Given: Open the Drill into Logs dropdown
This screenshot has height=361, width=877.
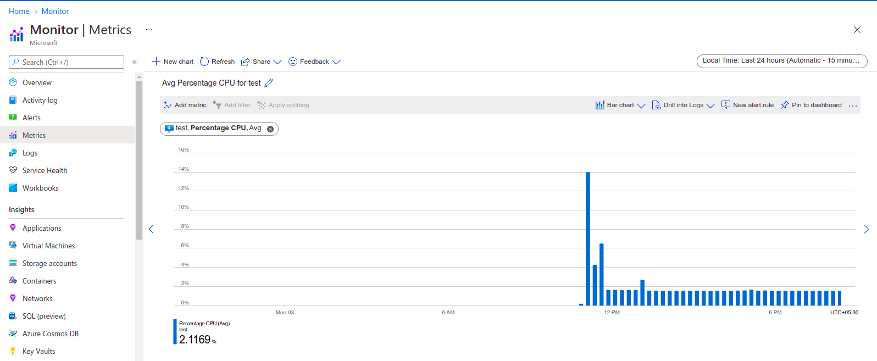Looking at the screenshot, I should point(711,105).
